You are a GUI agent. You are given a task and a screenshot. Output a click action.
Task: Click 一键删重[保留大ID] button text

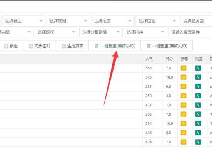[170, 46]
